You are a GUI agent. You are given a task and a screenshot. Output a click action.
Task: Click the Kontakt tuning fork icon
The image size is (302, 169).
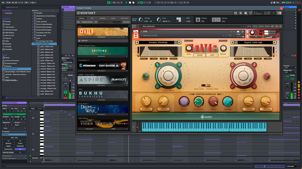click(214, 20)
